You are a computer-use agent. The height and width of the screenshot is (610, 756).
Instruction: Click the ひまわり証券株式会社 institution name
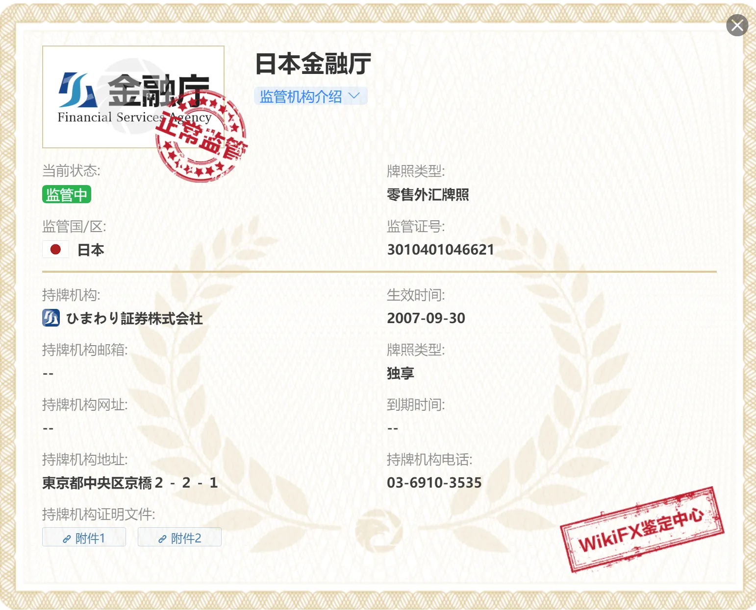134,318
